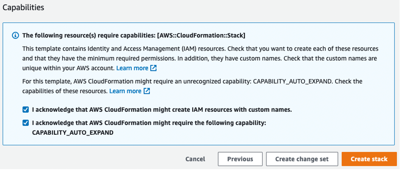Image resolution: width=400 pixels, height=170 pixels.
Task: Open Learn more link about IAM resources
Action: [132, 68]
